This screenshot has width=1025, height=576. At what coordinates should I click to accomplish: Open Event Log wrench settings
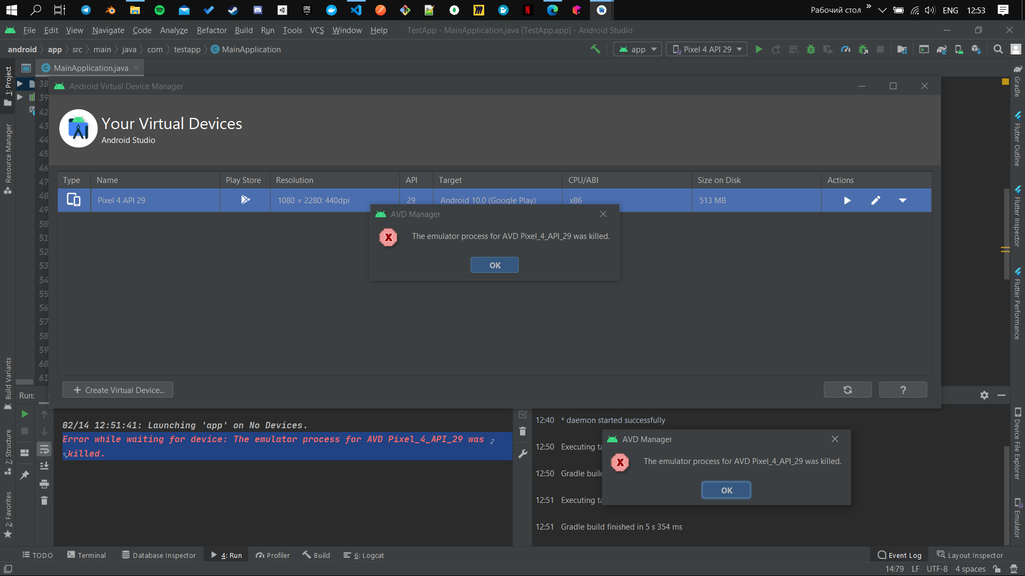tap(523, 454)
